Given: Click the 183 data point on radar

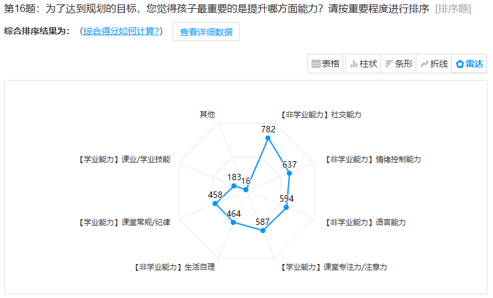Looking at the screenshot, I should [x=234, y=186].
